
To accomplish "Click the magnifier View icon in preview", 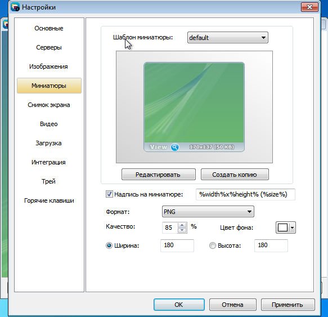I will (174, 147).
